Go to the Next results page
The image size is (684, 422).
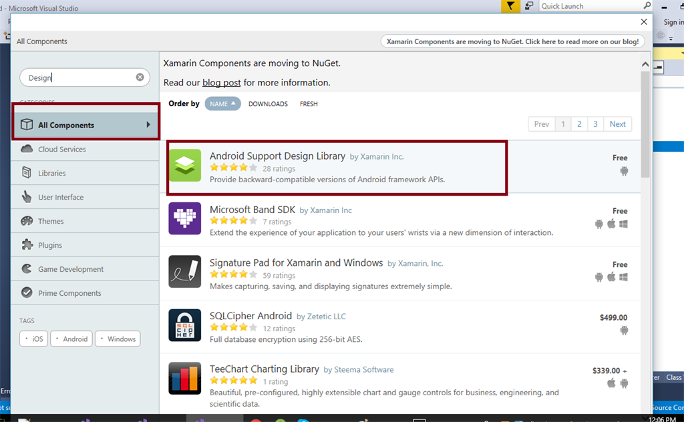[x=617, y=124]
